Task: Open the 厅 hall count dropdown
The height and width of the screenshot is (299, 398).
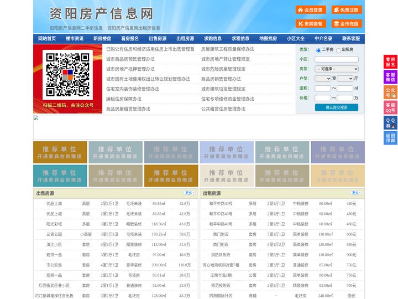Action: (345, 79)
